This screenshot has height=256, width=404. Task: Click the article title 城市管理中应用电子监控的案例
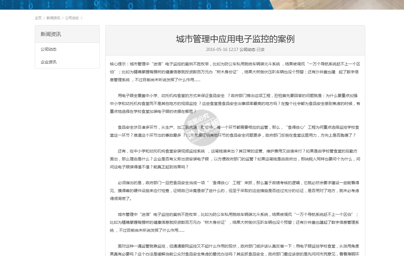235,39
